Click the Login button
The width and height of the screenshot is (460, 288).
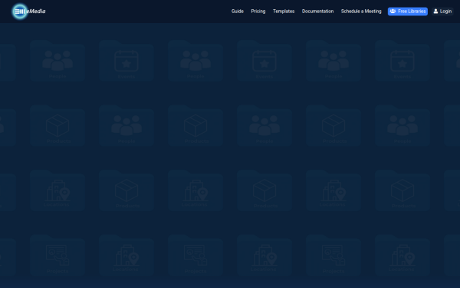coord(442,12)
